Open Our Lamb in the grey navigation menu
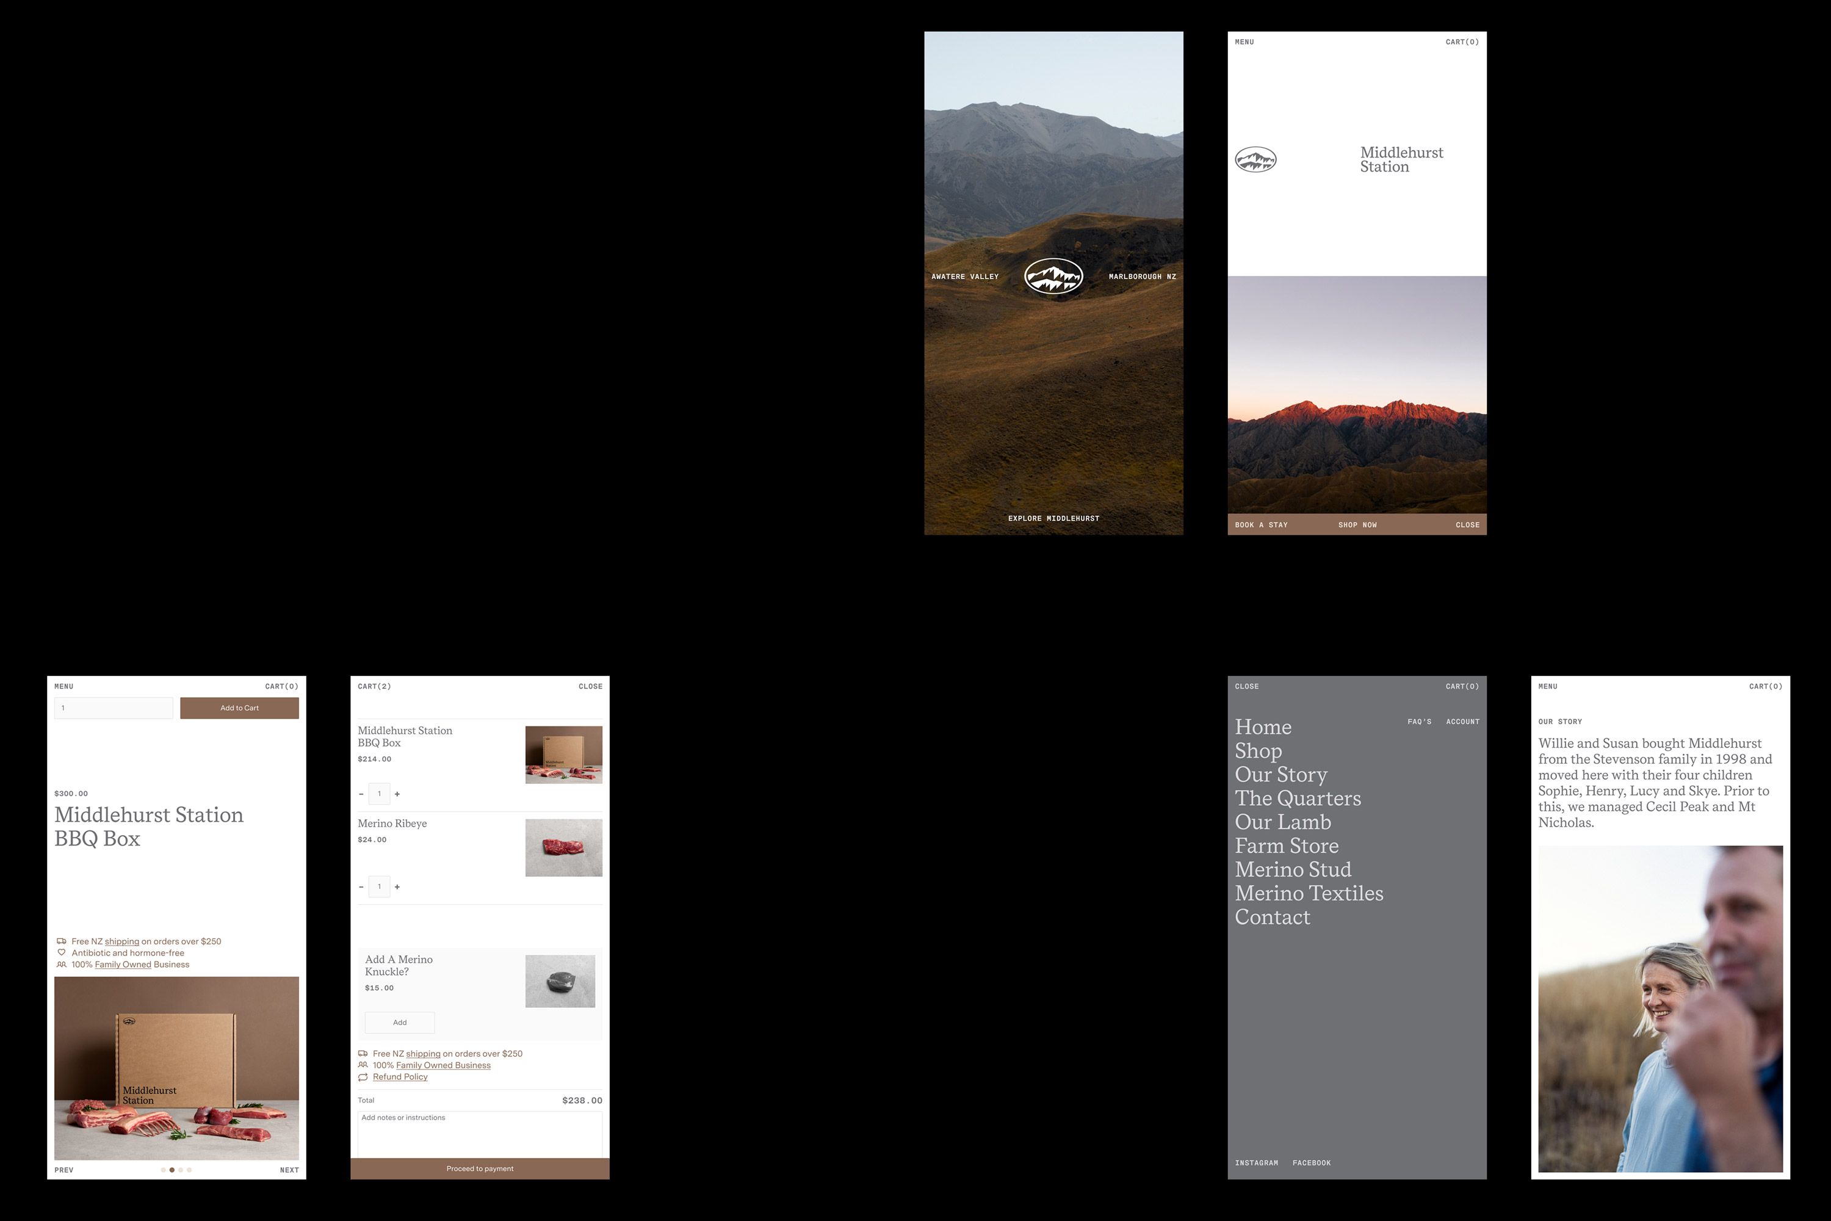This screenshot has height=1221, width=1831. [1283, 822]
